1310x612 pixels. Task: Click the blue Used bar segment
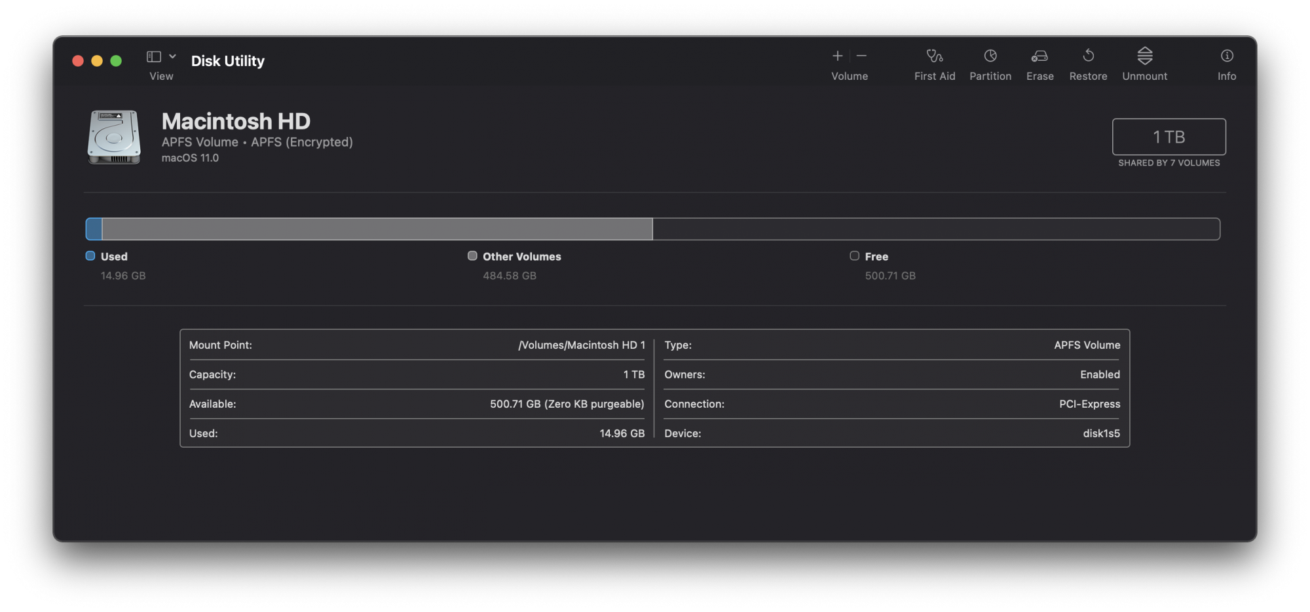[x=94, y=229]
